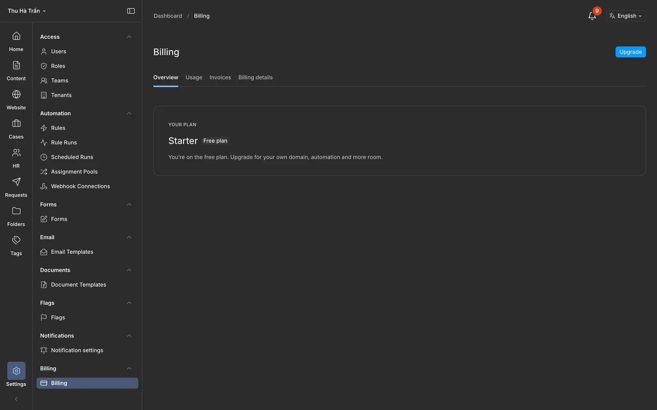
Task: Click the notification bell icon
Action: [x=592, y=16]
